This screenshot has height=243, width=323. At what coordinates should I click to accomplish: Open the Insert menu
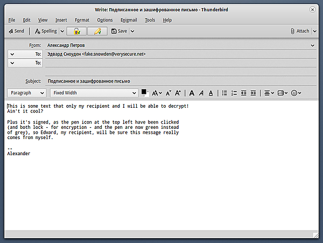[x=61, y=20]
